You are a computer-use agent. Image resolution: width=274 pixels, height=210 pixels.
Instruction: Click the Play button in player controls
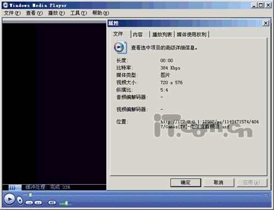(9, 199)
